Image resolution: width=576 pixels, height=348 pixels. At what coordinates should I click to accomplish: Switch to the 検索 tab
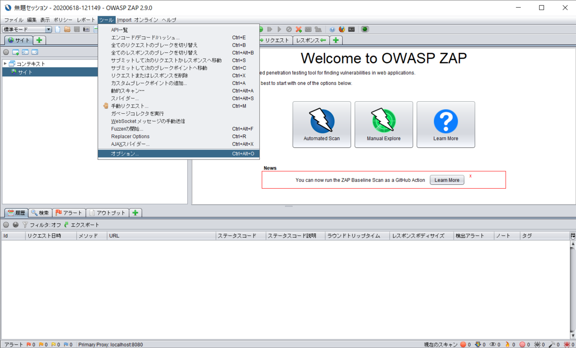(40, 213)
